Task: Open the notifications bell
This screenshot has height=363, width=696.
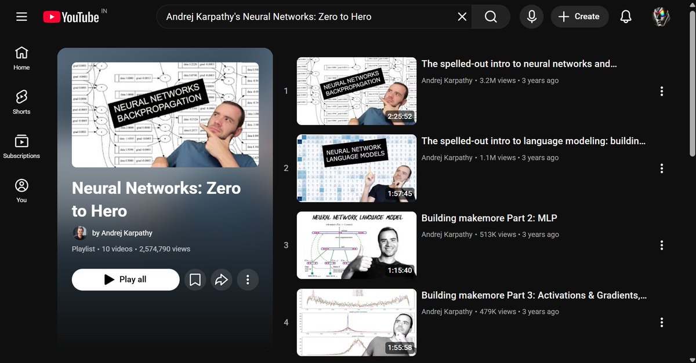Action: coord(626,17)
